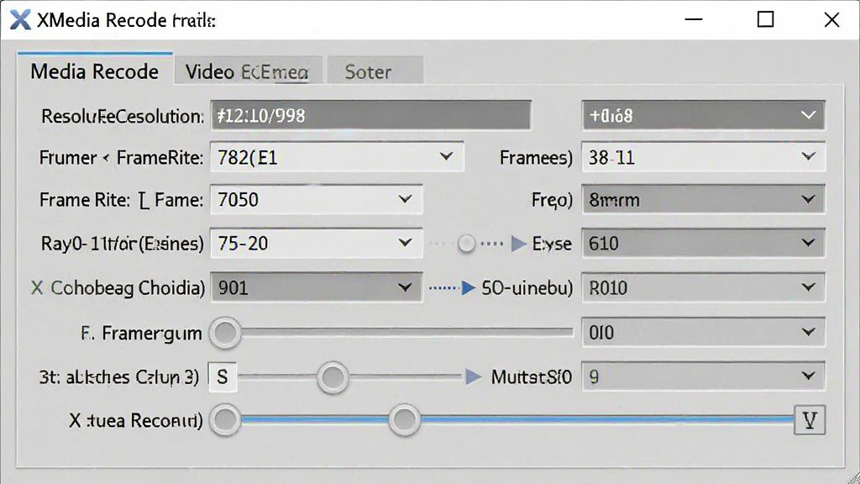Click the Framergum slider handle
Image resolution: width=860 pixels, height=484 pixels.
(x=225, y=333)
